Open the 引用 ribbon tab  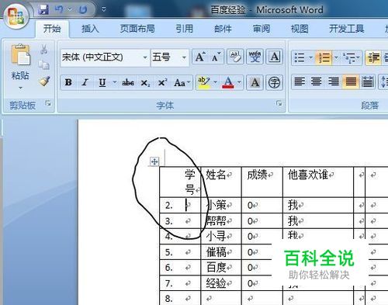point(184,29)
